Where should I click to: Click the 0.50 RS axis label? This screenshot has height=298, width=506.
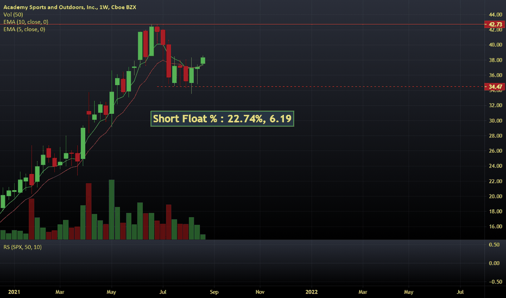[494, 245]
